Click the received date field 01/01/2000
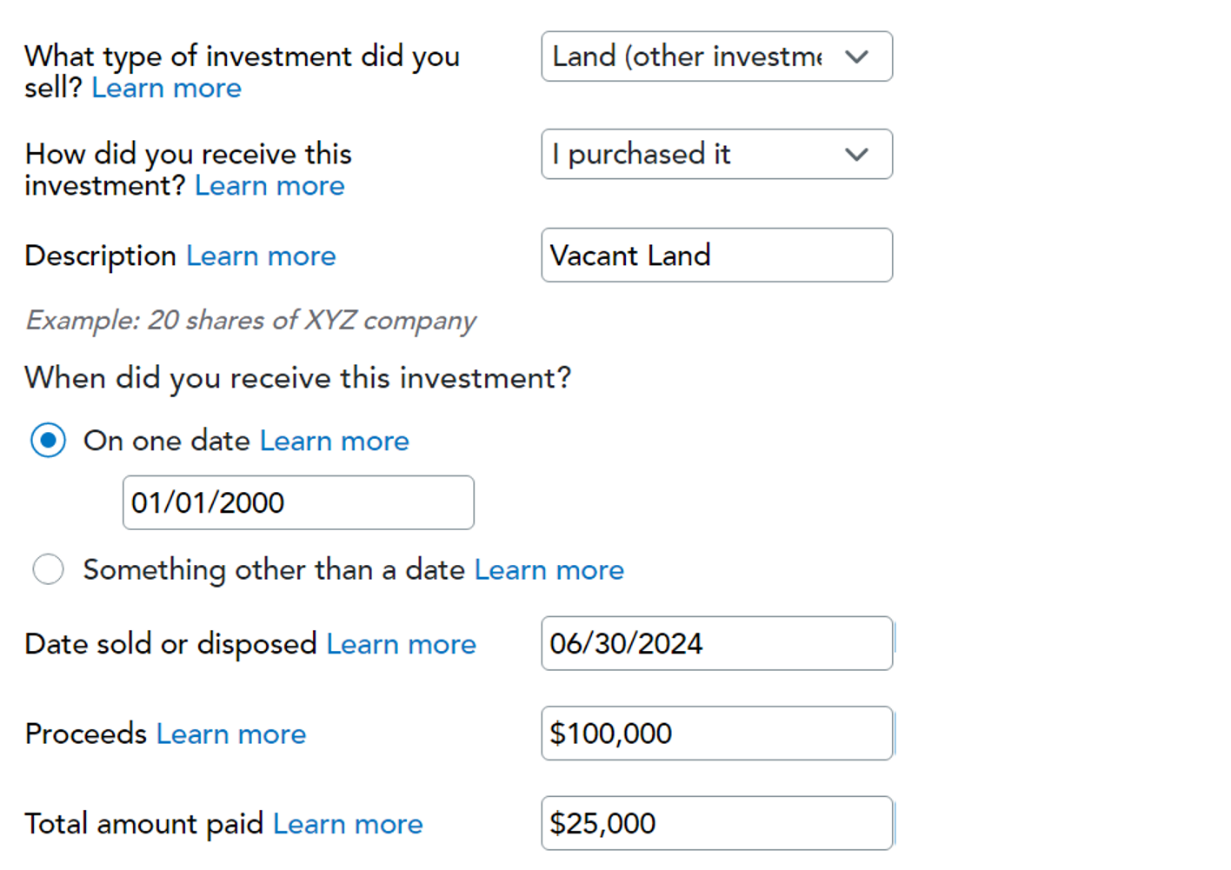This screenshot has width=1231, height=870. (x=298, y=502)
